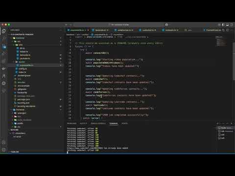Open youtube.ts in the Explorer tree
This screenshot has width=235, height=176.
tap(25, 58)
